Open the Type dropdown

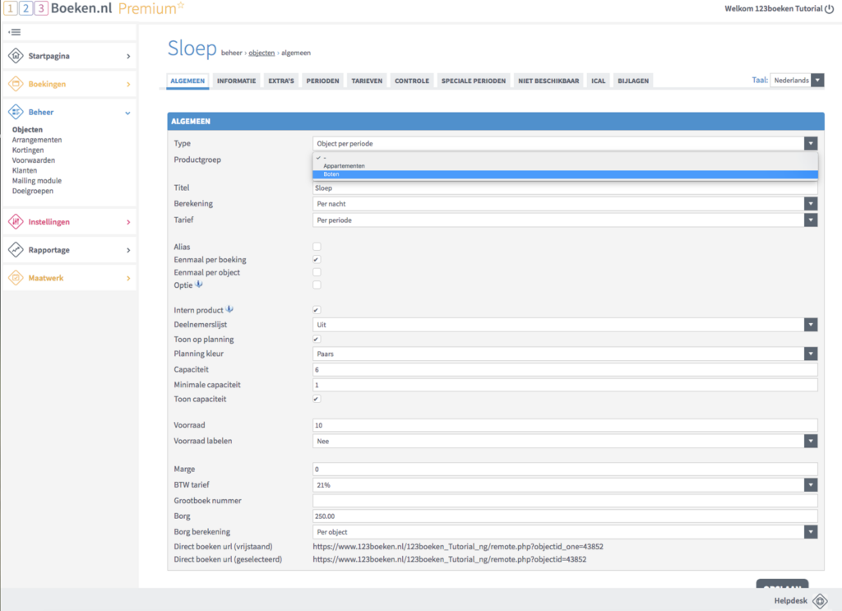565,143
